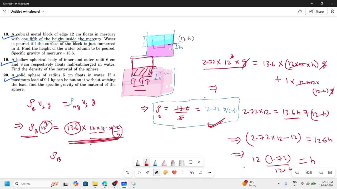Switch to the select pointer tool
Viewport: 337px width, 189px height.
[139, 172]
